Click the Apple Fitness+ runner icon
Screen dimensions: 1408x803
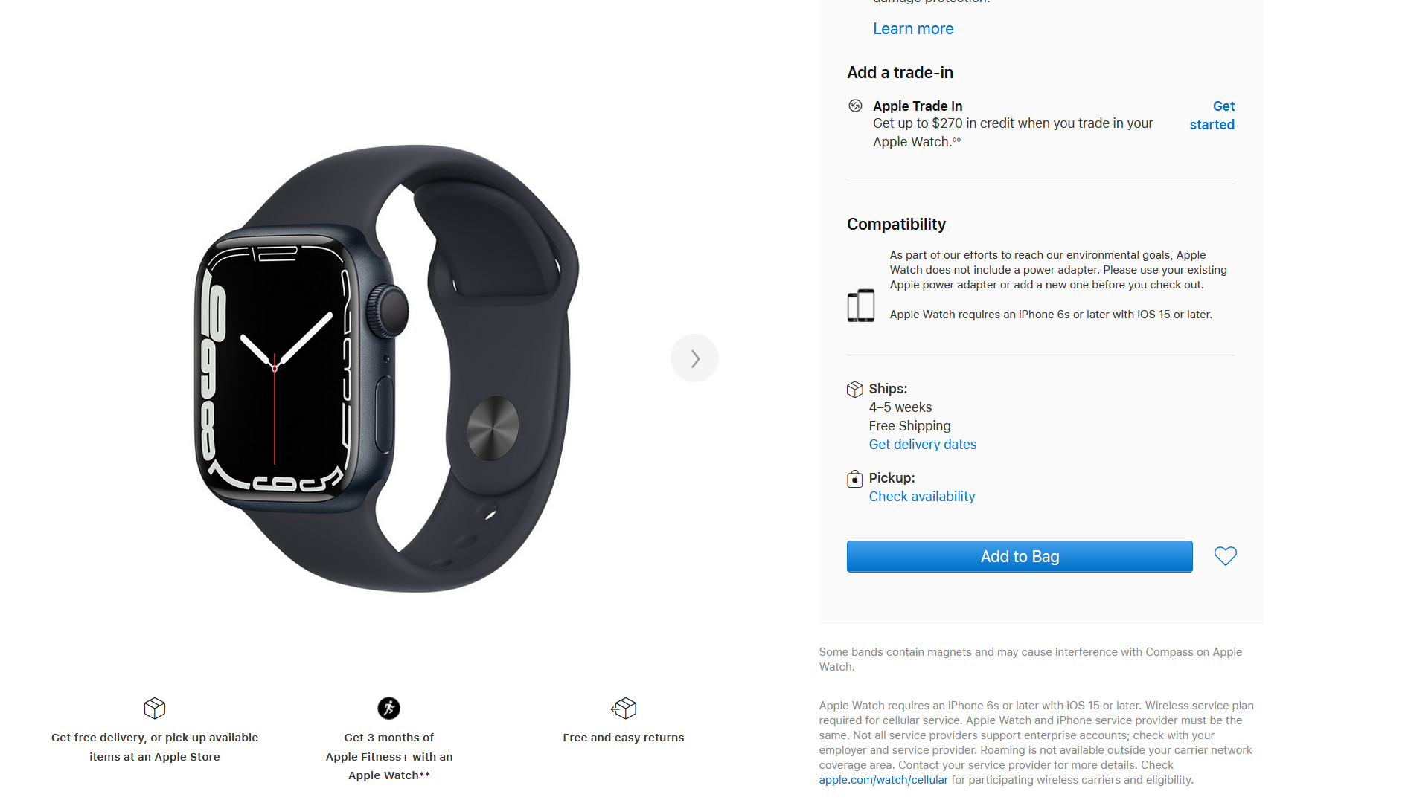(388, 708)
